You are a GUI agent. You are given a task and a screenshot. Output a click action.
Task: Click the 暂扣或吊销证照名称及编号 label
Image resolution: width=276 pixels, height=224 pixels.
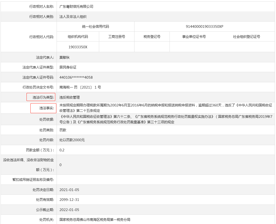click(33, 180)
